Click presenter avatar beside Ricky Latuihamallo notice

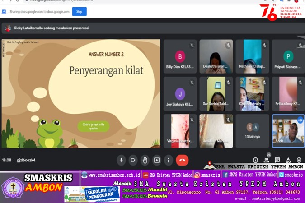tap(8, 28)
